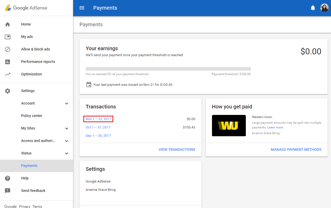Click 'Payment threshold: $100.00' text
The image size is (331, 208).
(x=231, y=74)
